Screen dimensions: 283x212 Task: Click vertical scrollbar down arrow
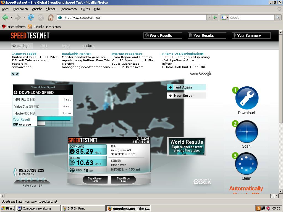(x=281, y=192)
